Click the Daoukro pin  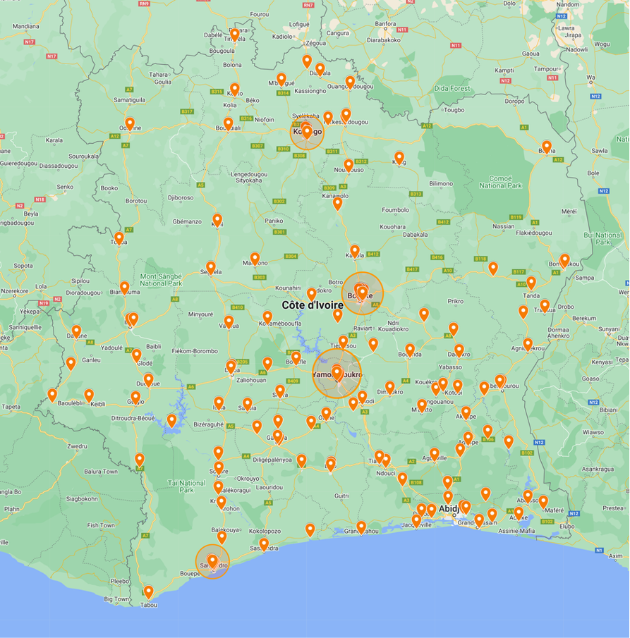(x=459, y=351)
